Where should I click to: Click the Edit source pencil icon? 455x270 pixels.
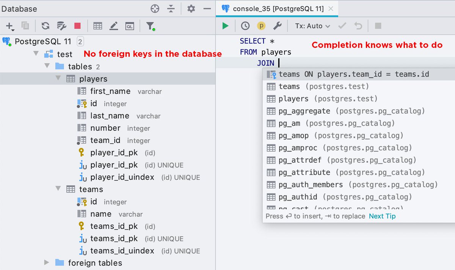coord(114,26)
